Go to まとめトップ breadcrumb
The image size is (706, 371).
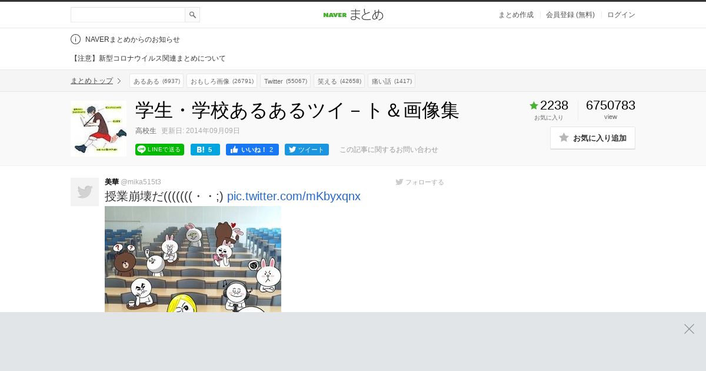pyautogui.click(x=92, y=81)
